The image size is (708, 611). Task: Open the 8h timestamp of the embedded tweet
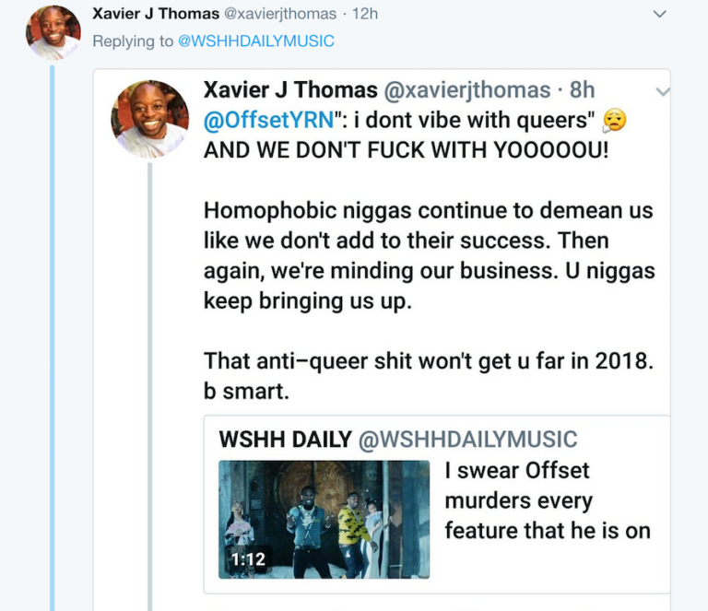(582, 90)
